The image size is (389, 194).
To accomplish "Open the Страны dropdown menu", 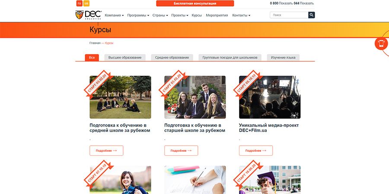I will click(160, 16).
